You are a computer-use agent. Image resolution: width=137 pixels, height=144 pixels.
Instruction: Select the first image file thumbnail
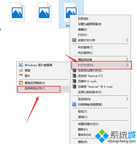point(17,12)
